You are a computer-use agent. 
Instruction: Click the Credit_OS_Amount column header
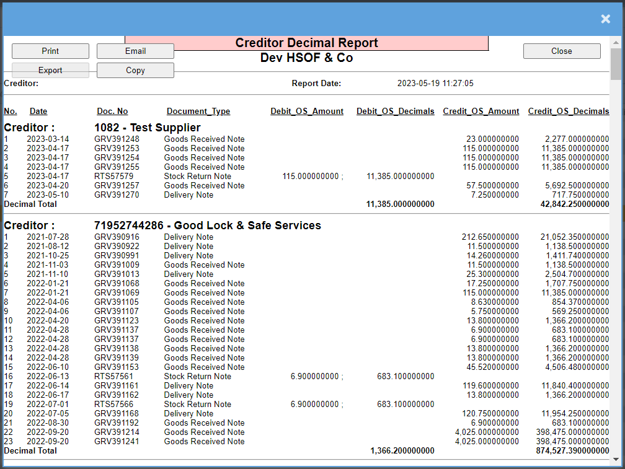(x=481, y=112)
